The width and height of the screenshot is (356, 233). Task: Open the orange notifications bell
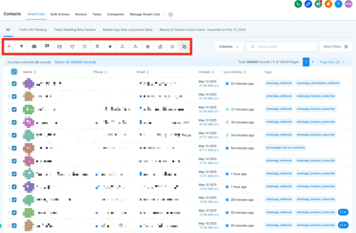coord(328,4)
